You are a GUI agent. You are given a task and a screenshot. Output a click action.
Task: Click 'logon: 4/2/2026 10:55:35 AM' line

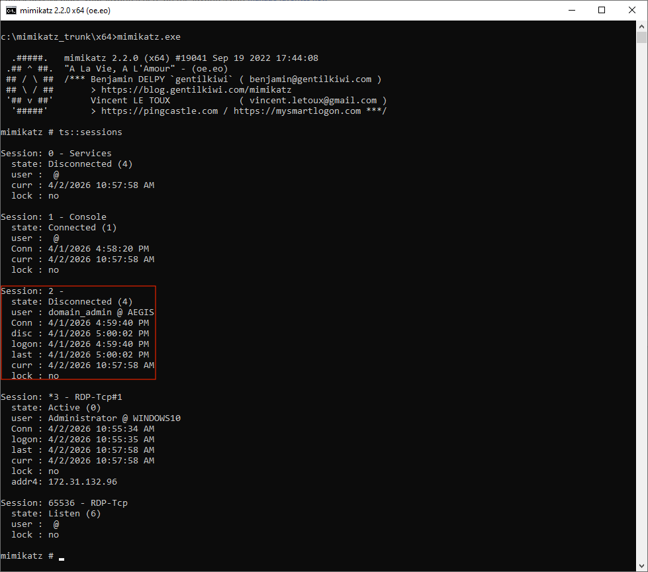(83, 440)
